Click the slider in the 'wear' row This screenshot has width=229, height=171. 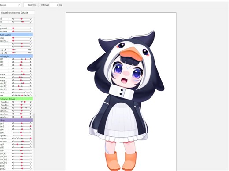click(x=22, y=38)
